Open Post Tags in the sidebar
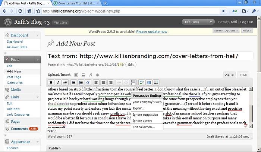261x152 pixels. (14, 77)
